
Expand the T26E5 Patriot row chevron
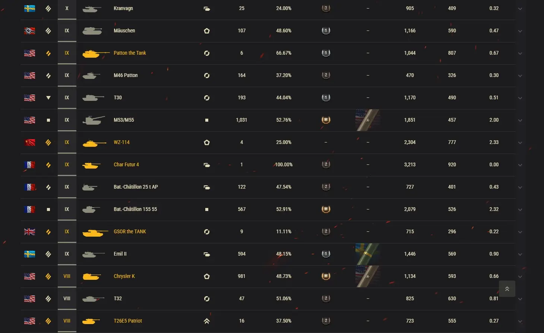coord(520,321)
